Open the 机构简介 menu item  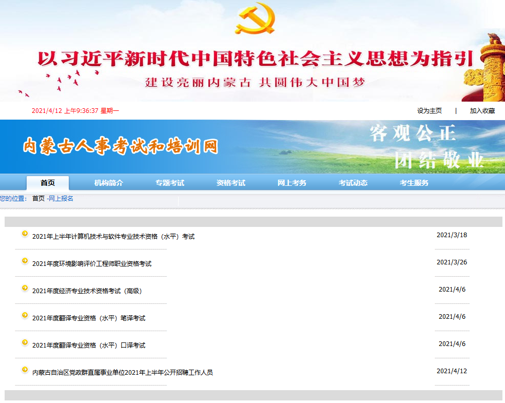(109, 183)
